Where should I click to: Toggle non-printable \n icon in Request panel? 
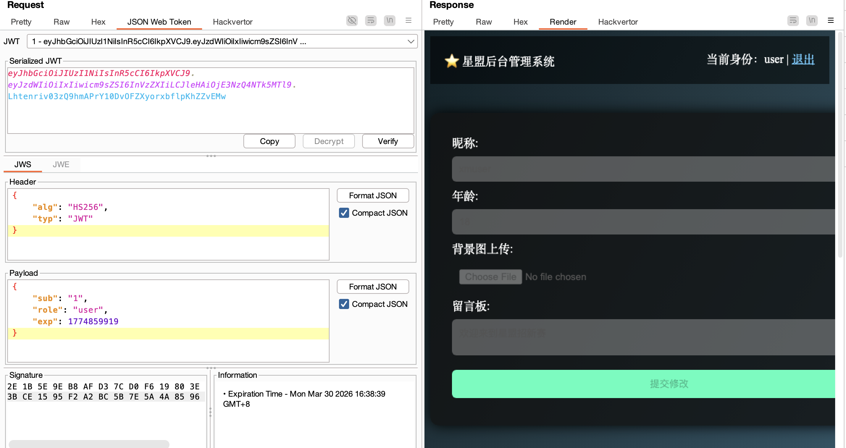pos(389,21)
